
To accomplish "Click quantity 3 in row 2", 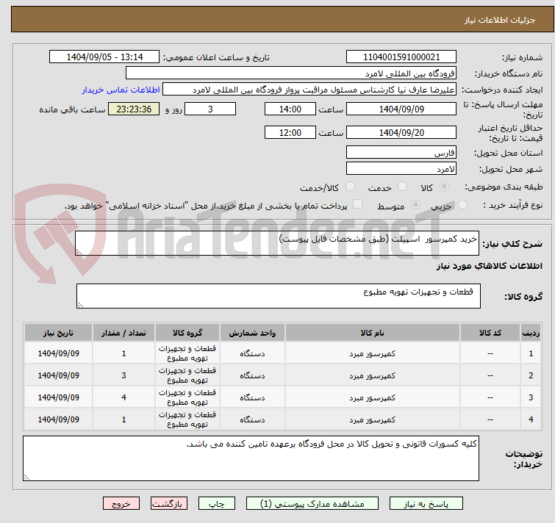I will point(124,375).
